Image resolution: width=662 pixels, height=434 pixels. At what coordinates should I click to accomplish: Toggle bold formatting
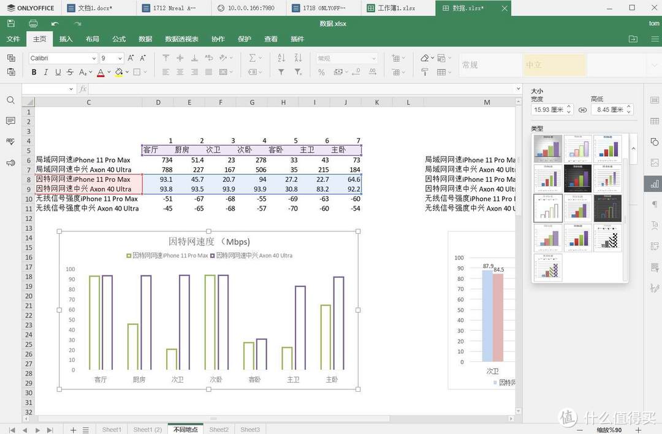[34, 72]
